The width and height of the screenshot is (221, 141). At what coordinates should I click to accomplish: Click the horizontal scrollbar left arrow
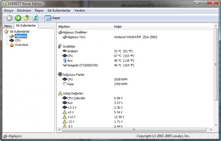59,130
